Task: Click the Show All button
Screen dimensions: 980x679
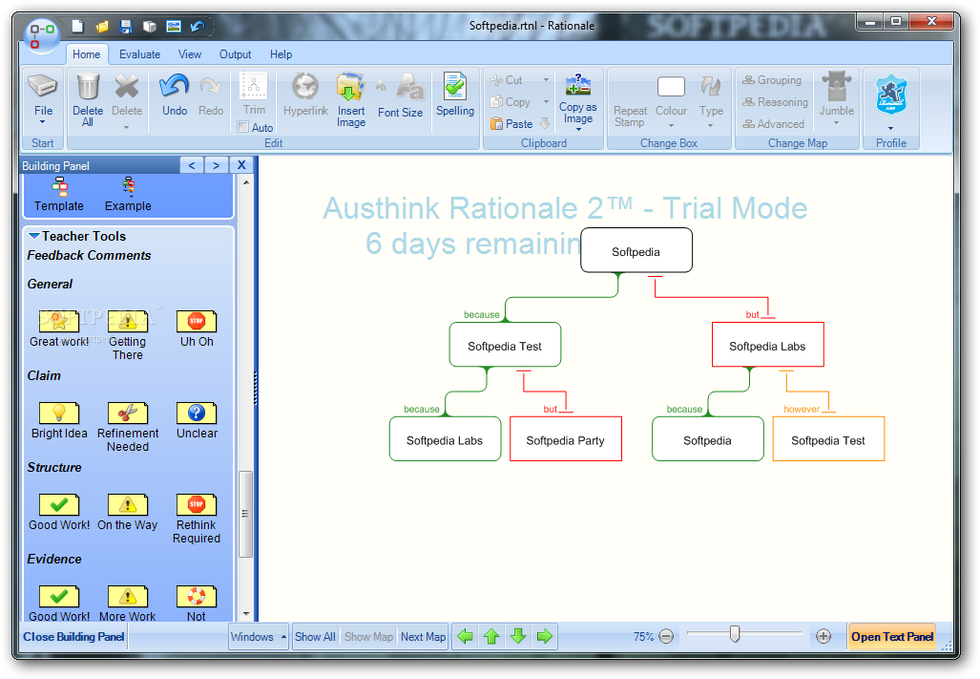Action: 315,636
